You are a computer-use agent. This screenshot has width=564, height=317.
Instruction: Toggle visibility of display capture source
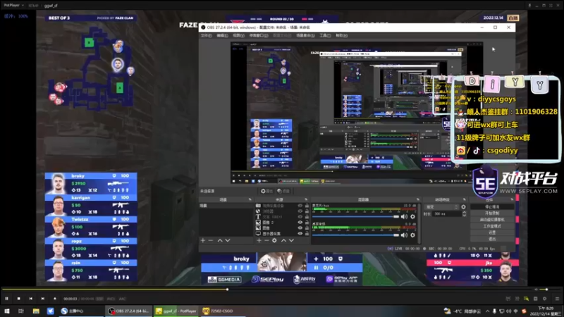pyautogui.click(x=300, y=234)
